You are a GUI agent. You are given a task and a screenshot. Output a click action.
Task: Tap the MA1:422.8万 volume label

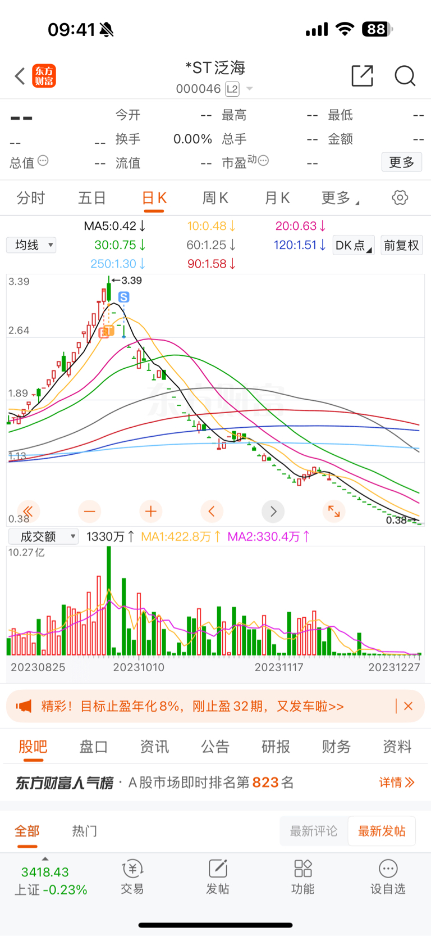point(181,537)
